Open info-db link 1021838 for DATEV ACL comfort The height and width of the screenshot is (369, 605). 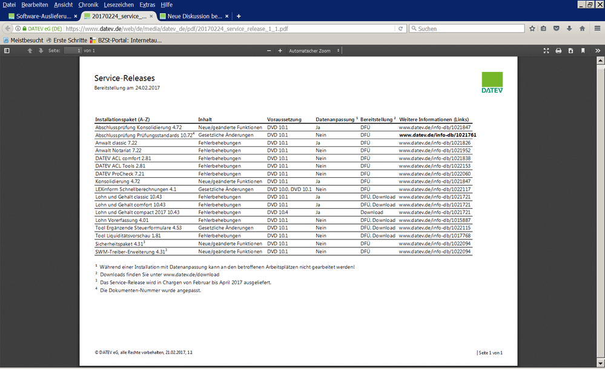pyautogui.click(x=435, y=158)
